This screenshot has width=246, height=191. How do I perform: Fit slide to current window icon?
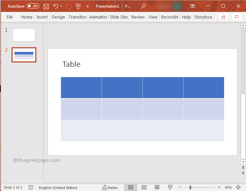[x=238, y=187]
